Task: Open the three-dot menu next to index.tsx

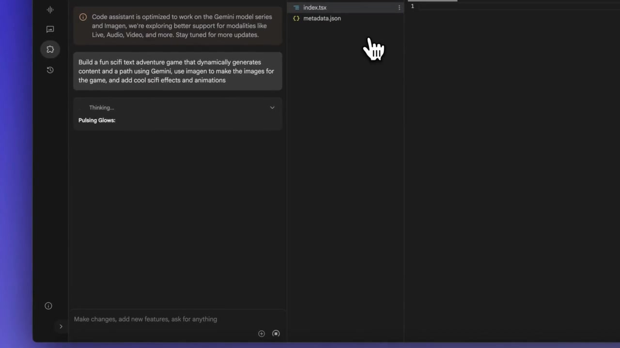Action: point(399,8)
